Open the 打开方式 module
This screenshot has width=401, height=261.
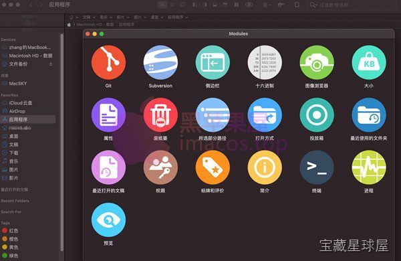[265, 115]
